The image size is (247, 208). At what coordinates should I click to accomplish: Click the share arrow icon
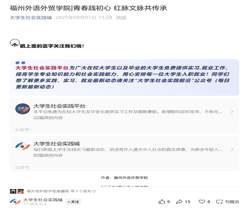[x=179, y=202]
